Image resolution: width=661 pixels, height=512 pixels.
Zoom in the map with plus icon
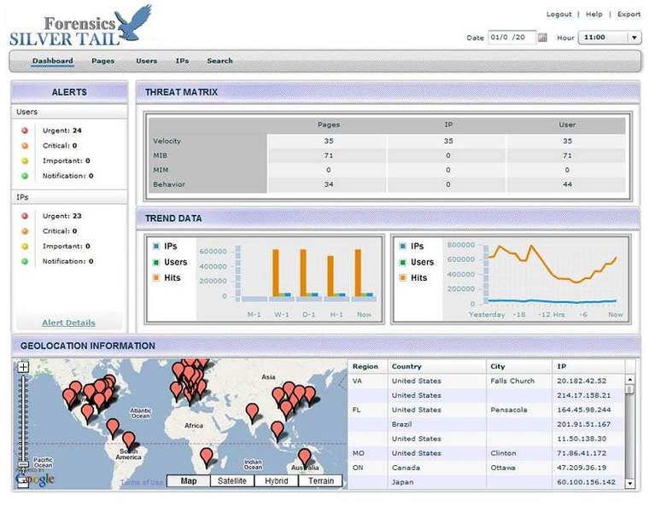pyautogui.click(x=23, y=367)
